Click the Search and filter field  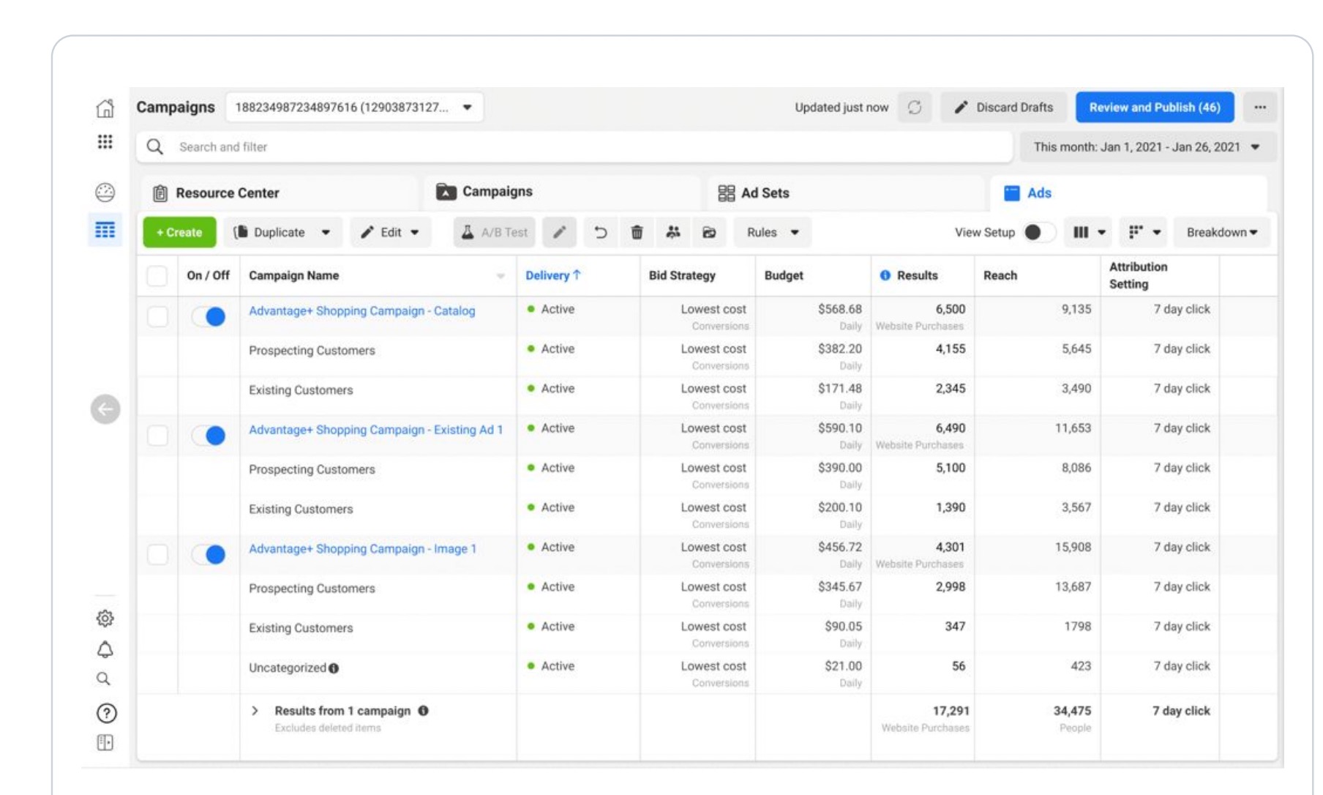[x=574, y=146]
